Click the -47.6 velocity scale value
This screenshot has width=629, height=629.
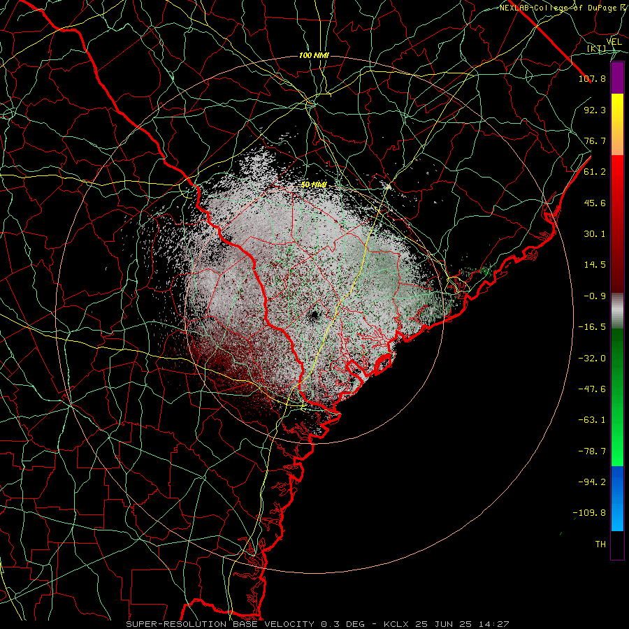[x=592, y=389]
